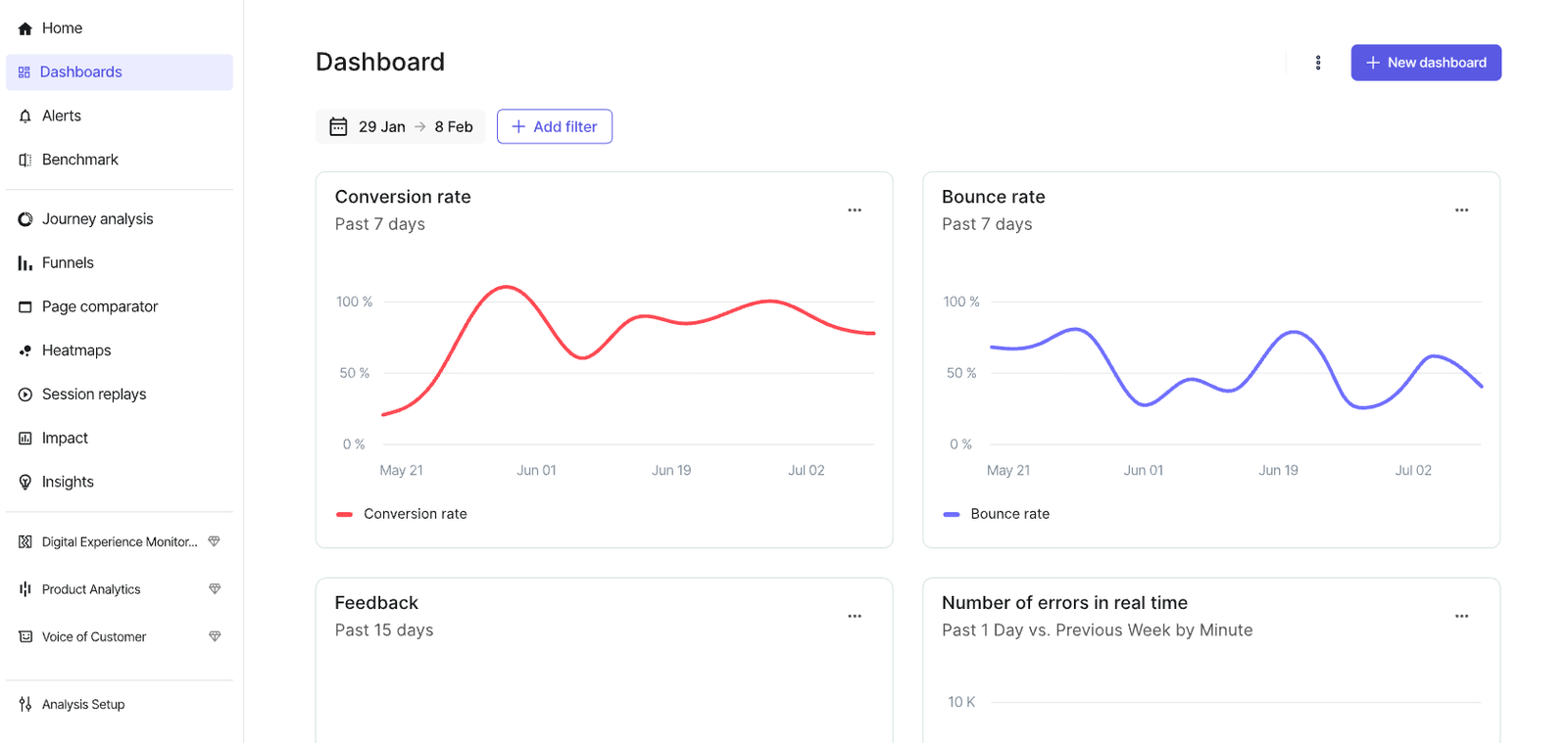Open Journey analysis menu item
The height and width of the screenshot is (743, 1568).
[97, 219]
